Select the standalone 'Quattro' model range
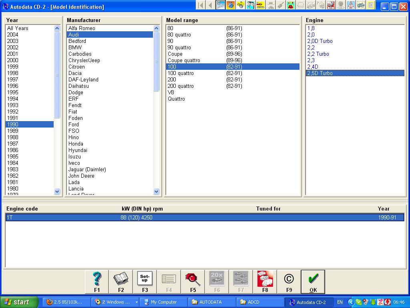The height and width of the screenshot is (308, 410). click(x=233, y=99)
